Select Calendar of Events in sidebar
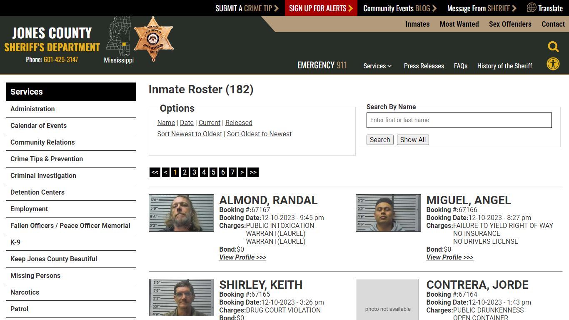 coord(71,126)
